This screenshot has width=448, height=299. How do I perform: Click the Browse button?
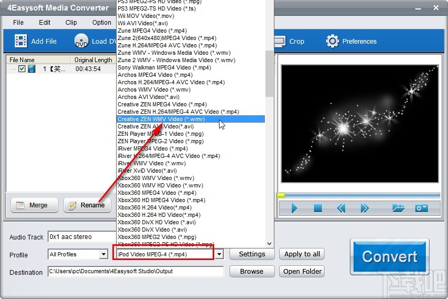(x=252, y=271)
